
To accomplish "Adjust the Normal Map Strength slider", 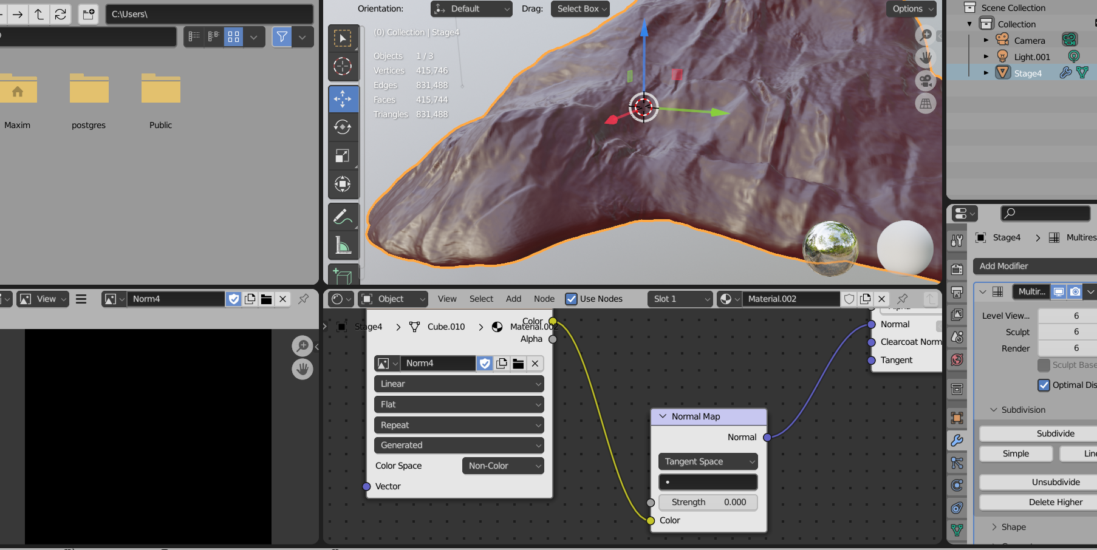I will tap(708, 502).
